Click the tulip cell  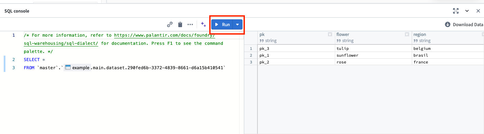tap(373, 49)
